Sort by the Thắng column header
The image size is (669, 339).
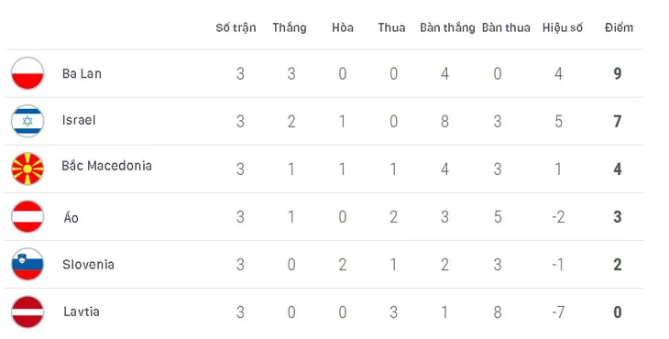(290, 28)
